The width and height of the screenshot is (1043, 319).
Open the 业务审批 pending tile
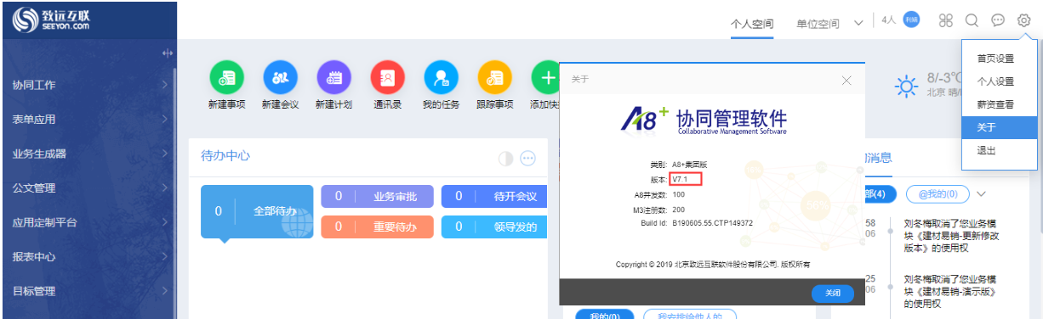pyautogui.click(x=377, y=196)
